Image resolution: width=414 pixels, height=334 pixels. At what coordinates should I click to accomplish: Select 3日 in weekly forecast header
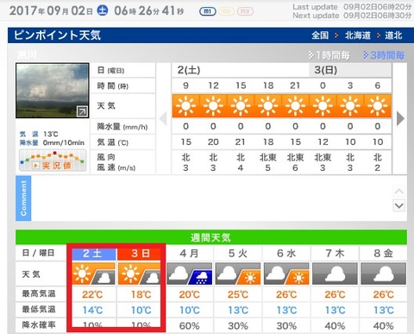pyautogui.click(x=140, y=254)
